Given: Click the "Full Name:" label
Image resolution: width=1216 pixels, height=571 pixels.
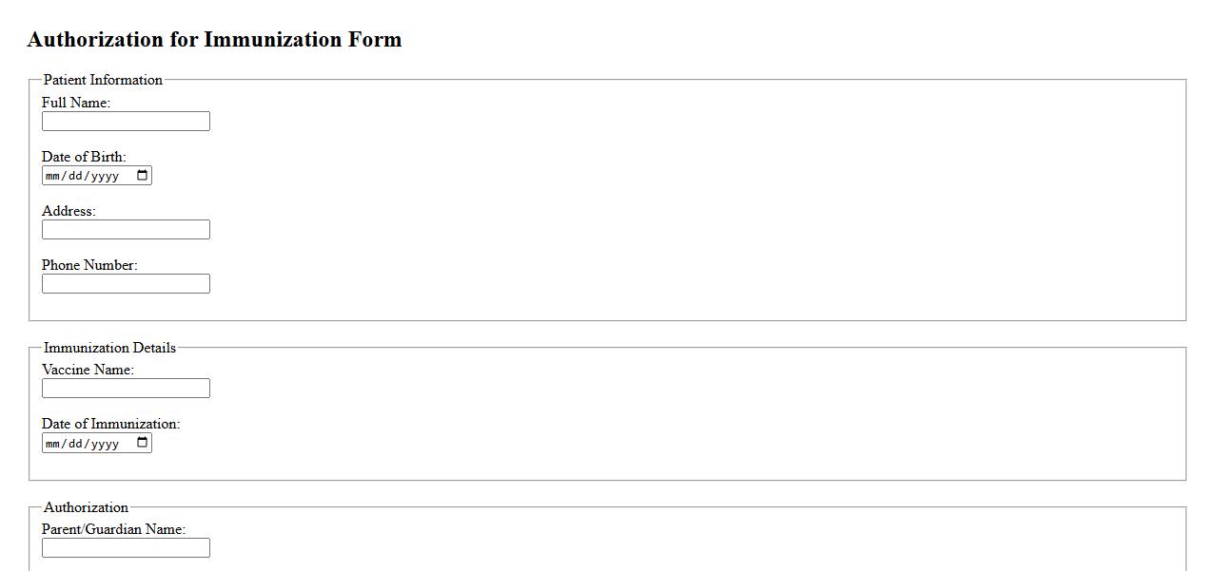Looking at the screenshot, I should [x=76, y=103].
